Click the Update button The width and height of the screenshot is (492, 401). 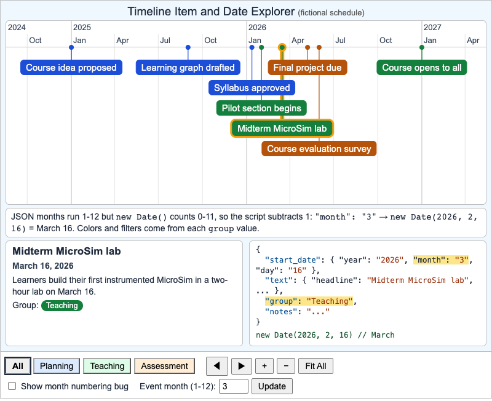(272, 386)
